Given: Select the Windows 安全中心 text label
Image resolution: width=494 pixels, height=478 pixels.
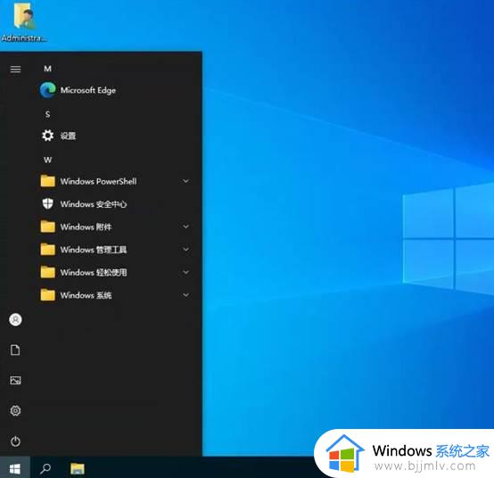Looking at the screenshot, I should (x=94, y=204).
